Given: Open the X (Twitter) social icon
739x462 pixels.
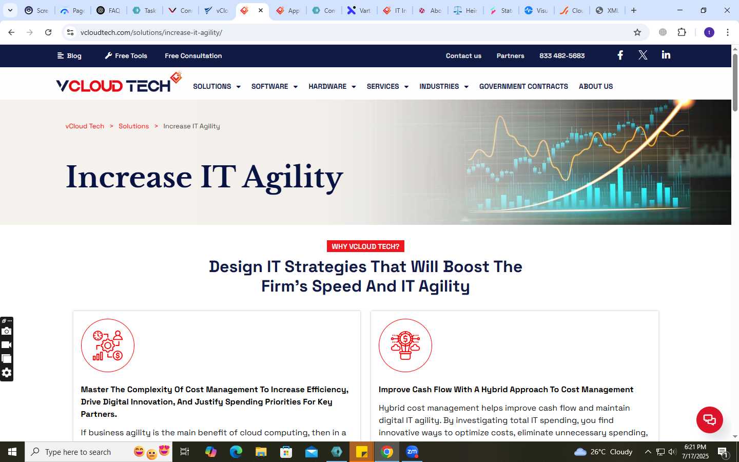Looking at the screenshot, I should tap(643, 55).
